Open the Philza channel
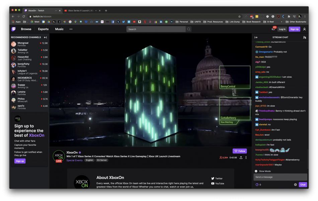Screen dimensions: 318x201 pyautogui.click(x=29, y=100)
